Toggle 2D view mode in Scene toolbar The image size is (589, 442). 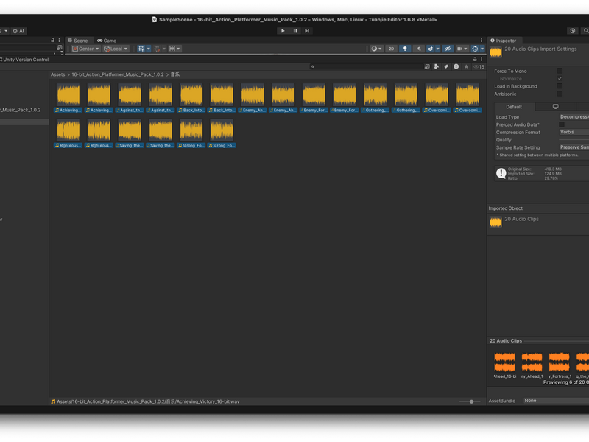click(392, 49)
